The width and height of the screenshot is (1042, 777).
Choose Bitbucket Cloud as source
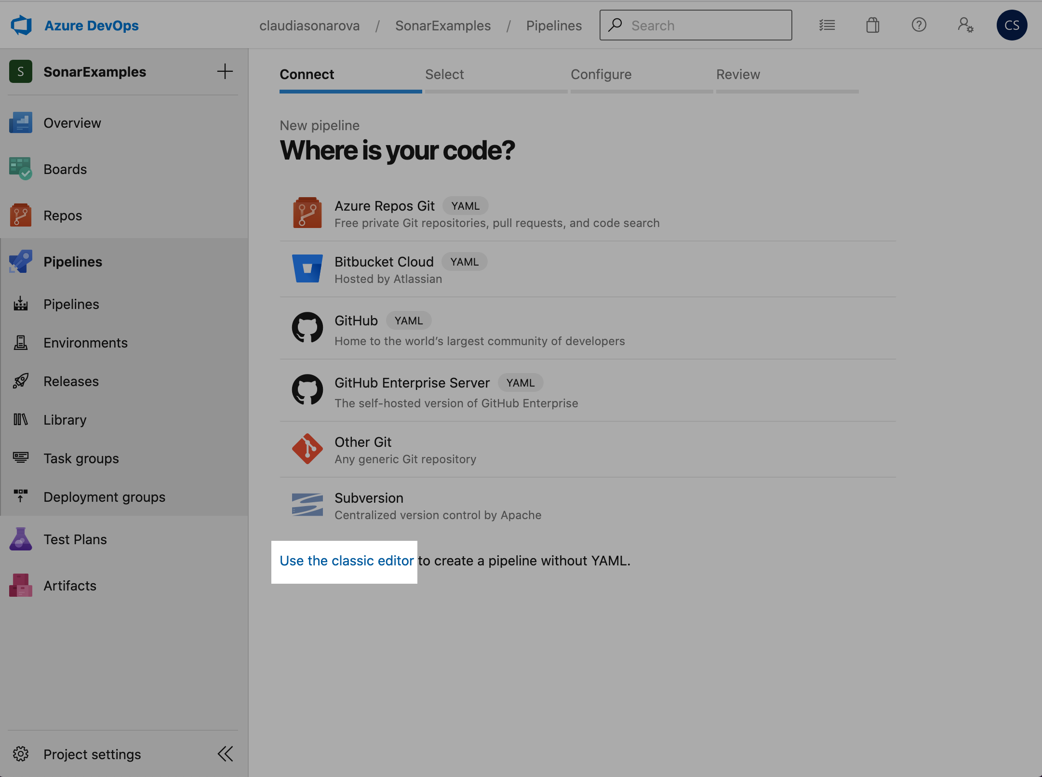click(588, 269)
